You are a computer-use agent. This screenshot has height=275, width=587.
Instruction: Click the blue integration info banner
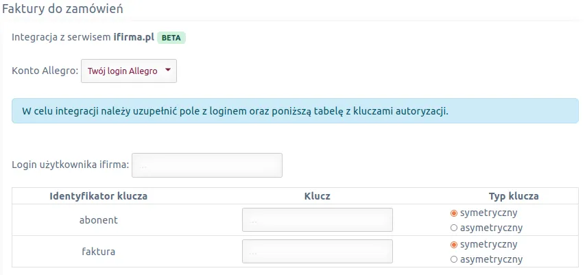(x=295, y=110)
